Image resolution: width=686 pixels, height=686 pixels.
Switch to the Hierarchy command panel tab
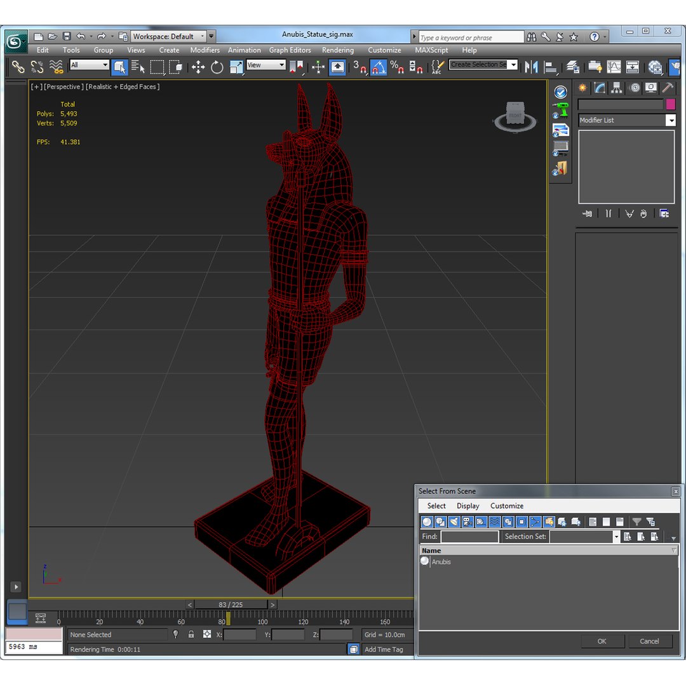point(616,88)
